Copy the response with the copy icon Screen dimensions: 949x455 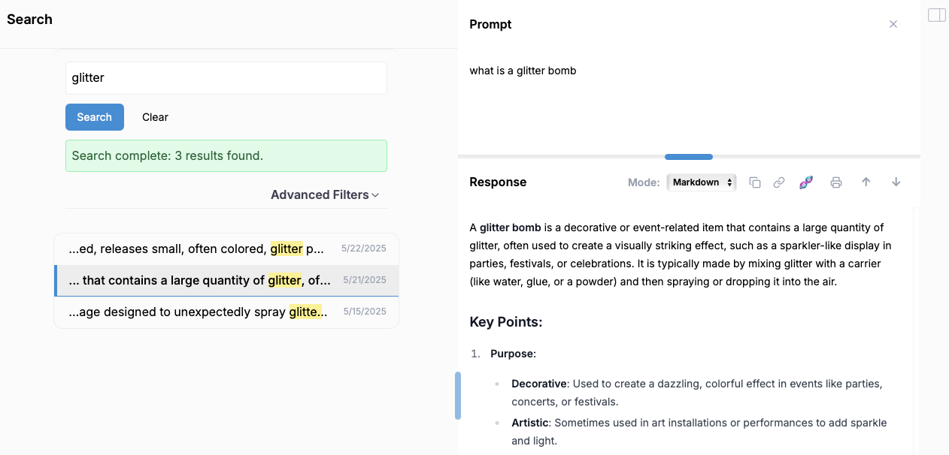click(755, 182)
